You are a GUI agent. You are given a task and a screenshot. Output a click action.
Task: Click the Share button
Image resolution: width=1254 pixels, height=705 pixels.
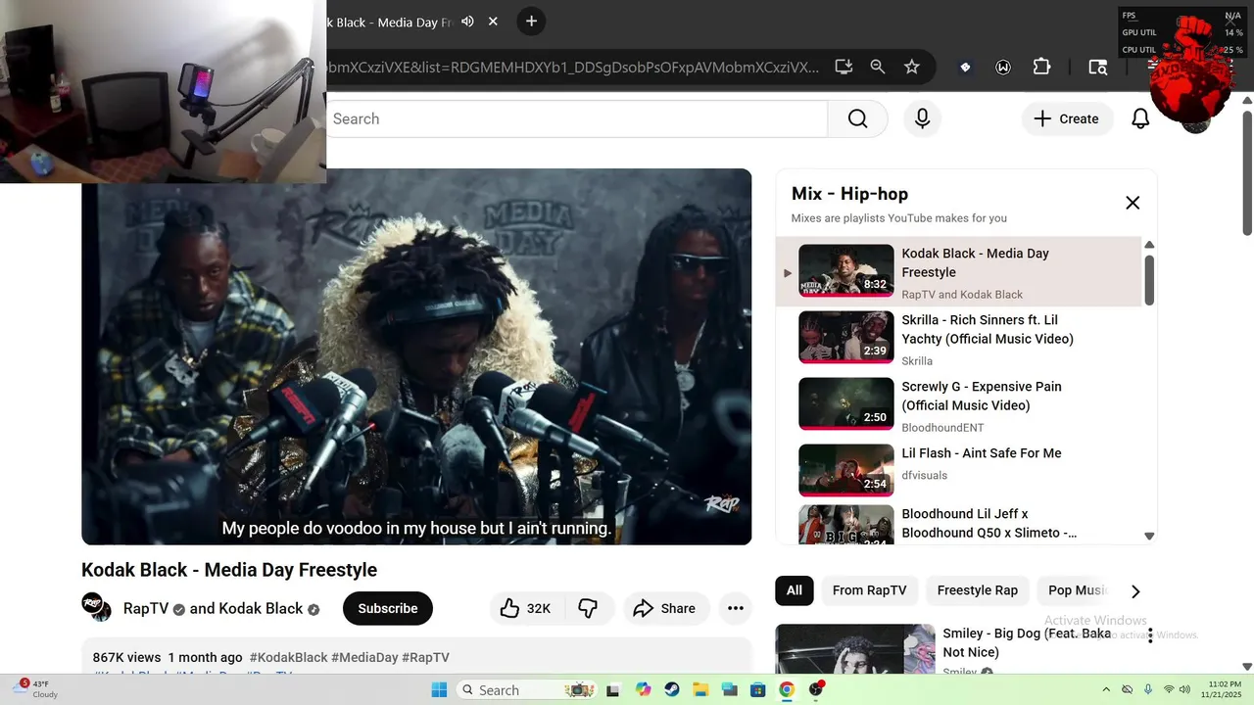pos(664,608)
